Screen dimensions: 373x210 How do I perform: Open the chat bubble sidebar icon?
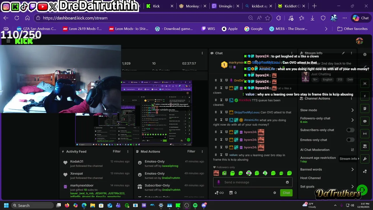click(x=365, y=121)
